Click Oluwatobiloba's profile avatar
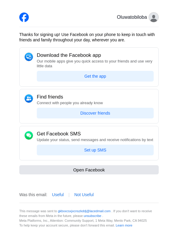The width and height of the screenshot is (178, 239). tap(154, 17)
